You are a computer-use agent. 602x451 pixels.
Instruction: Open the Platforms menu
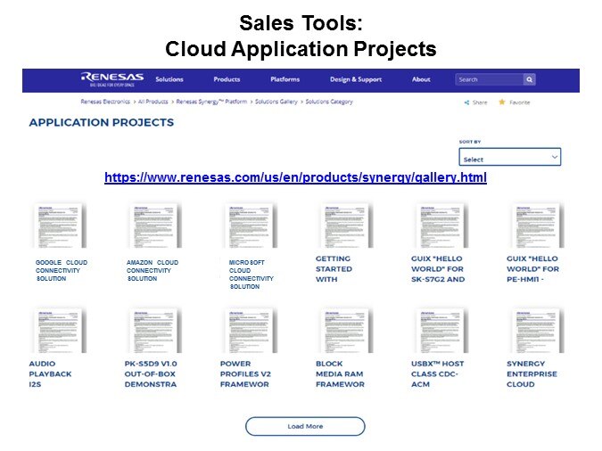tap(285, 79)
